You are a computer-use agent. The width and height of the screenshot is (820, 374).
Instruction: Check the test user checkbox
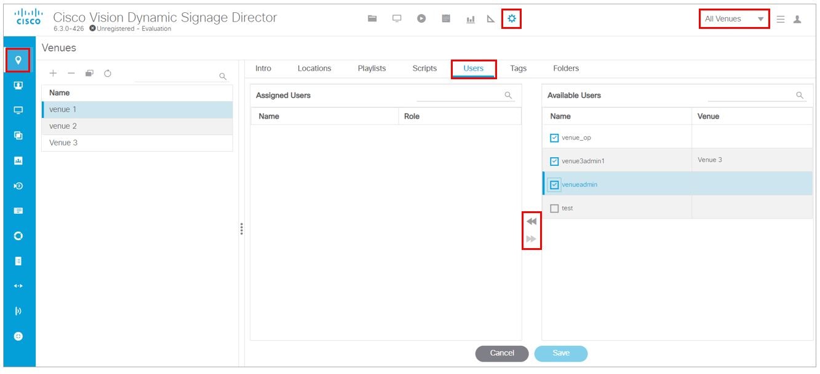553,208
